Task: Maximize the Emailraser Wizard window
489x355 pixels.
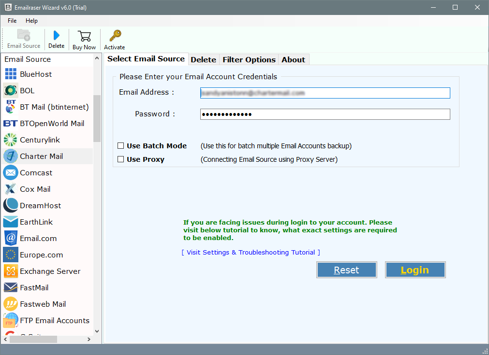Action: click(x=455, y=7)
